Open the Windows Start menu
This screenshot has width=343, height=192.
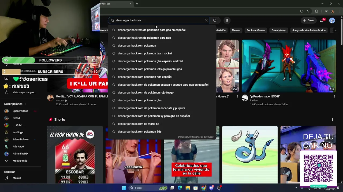[x=124, y=188]
